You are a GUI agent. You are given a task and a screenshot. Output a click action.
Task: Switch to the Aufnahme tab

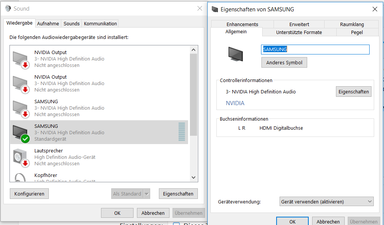(x=48, y=23)
